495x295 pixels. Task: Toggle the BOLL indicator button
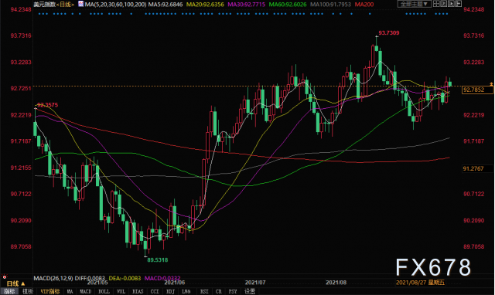point(104,292)
